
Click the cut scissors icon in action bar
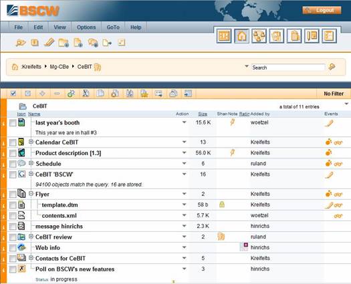coord(86,94)
